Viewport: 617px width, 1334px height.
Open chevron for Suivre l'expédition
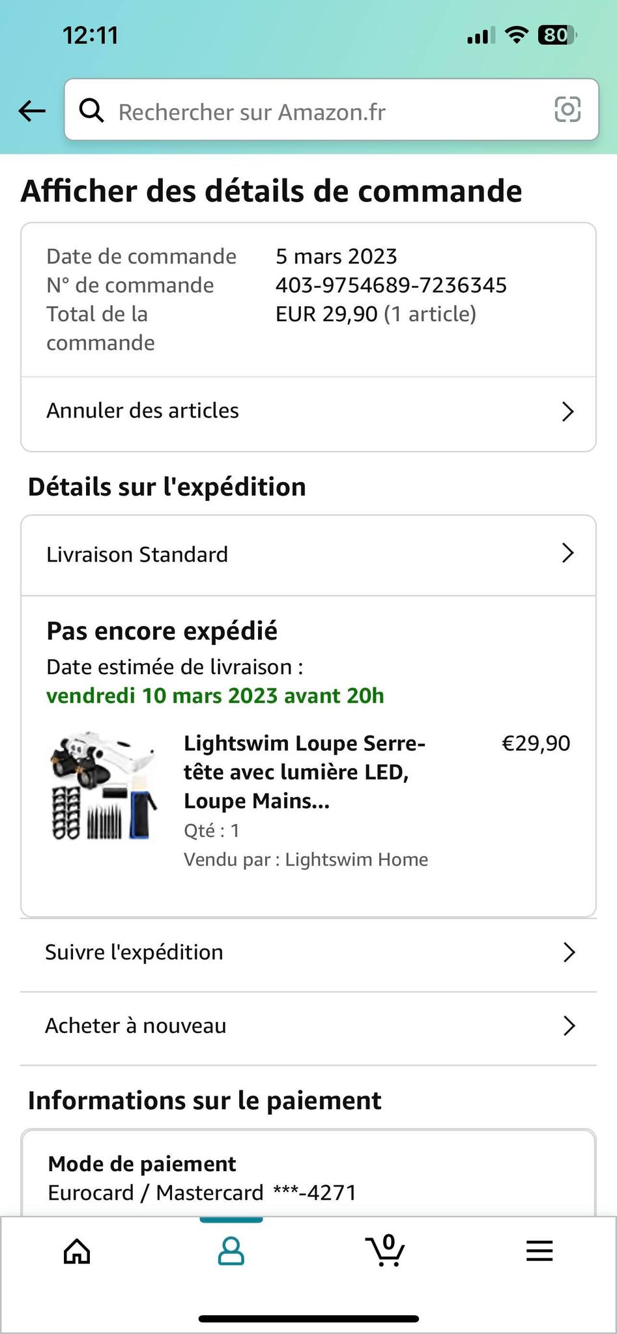[x=569, y=952]
